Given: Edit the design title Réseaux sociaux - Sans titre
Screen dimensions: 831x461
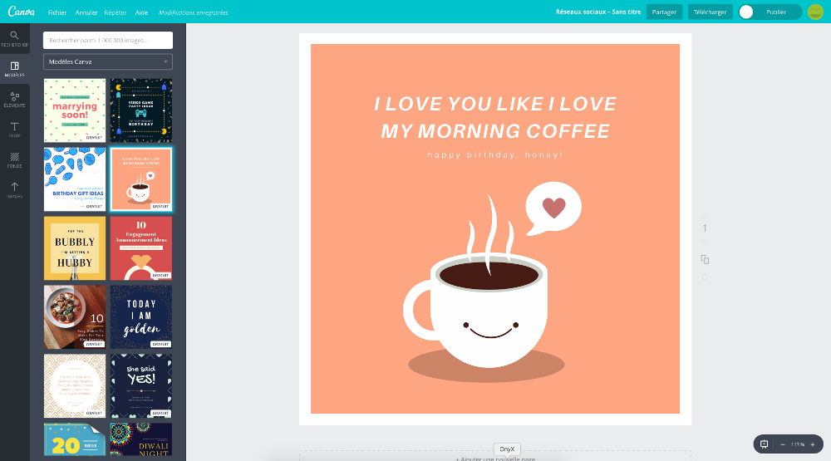Looking at the screenshot, I should (598, 12).
